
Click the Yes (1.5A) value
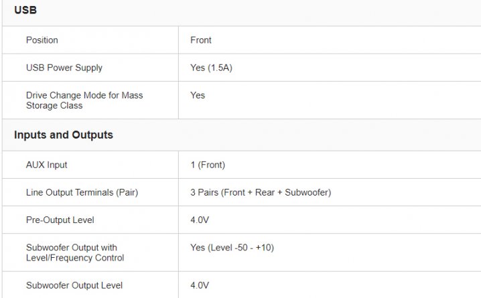(211, 68)
